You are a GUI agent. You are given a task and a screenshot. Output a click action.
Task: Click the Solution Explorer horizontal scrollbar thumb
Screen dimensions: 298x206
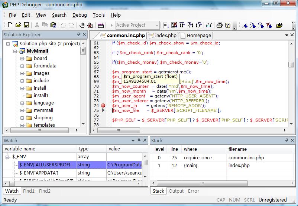39,130
